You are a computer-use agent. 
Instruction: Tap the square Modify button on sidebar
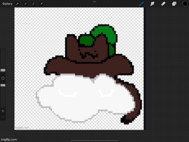click(3, 78)
